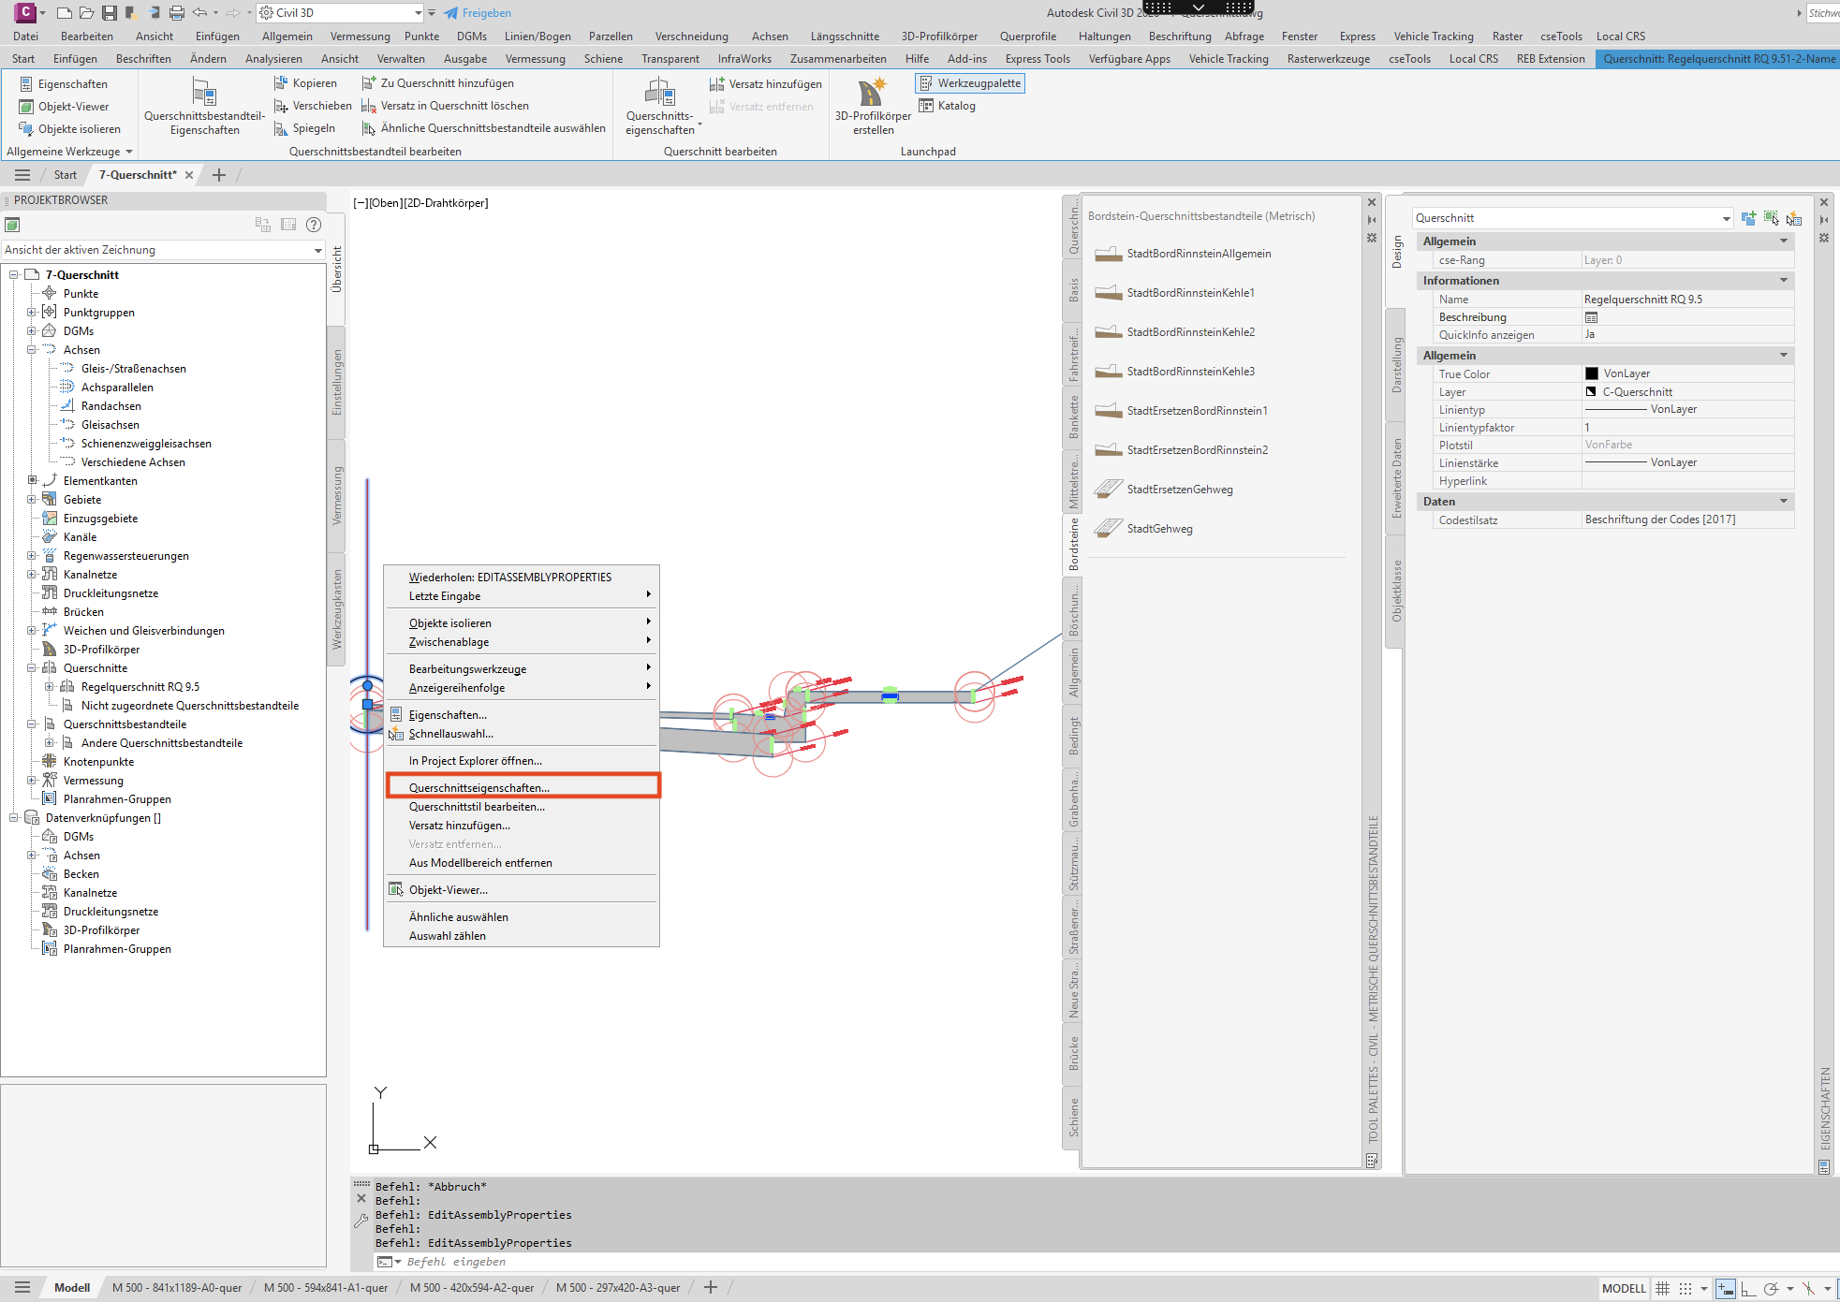Collapse the Achsen tree node

[31, 350]
